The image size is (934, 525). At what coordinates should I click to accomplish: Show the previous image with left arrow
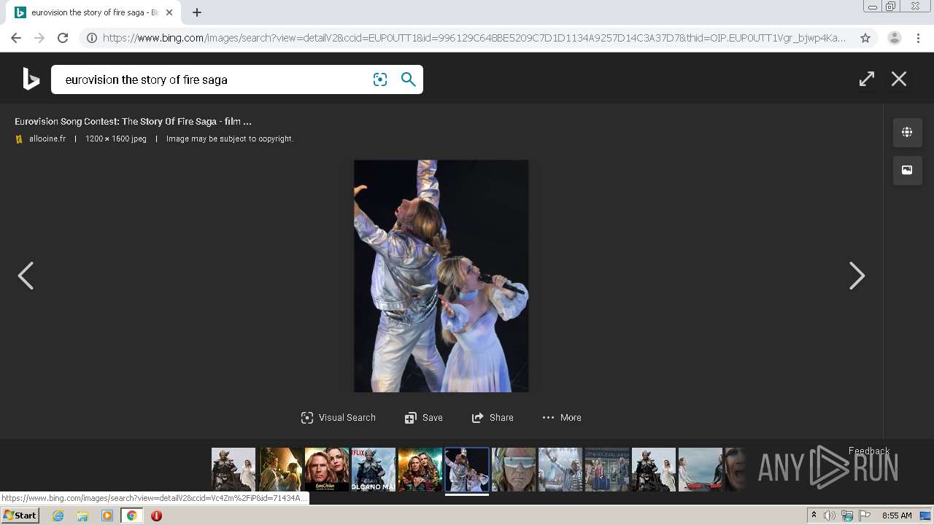coord(26,276)
